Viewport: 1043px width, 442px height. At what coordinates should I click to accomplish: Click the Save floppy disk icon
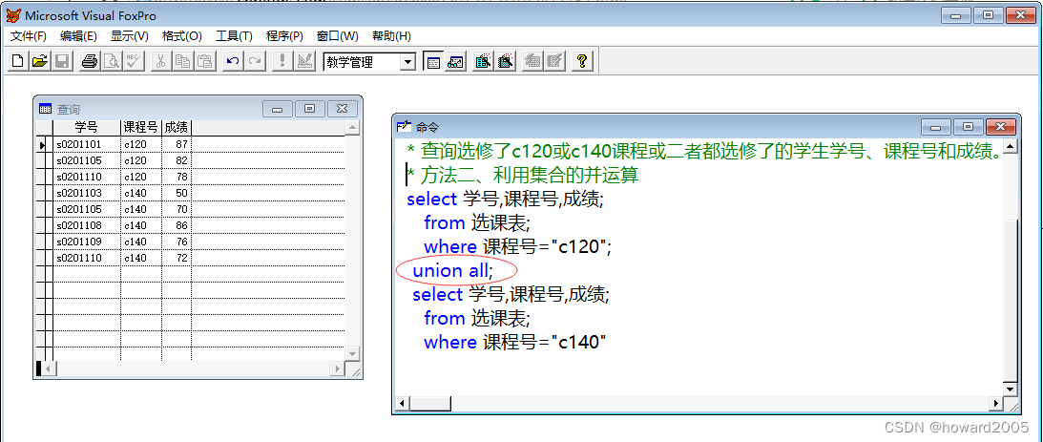point(62,62)
